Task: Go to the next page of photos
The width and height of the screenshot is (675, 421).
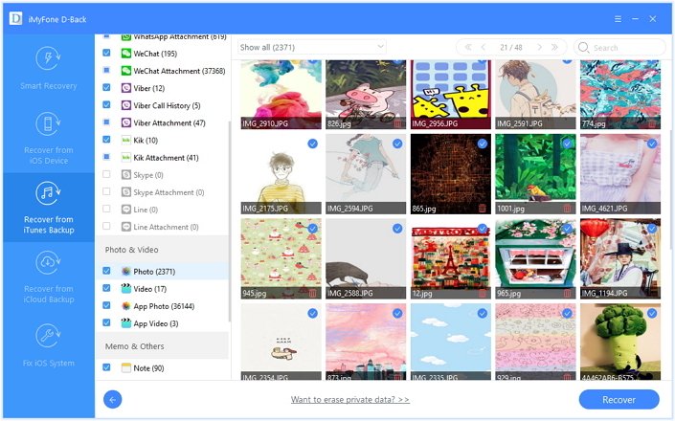Action: coord(539,47)
